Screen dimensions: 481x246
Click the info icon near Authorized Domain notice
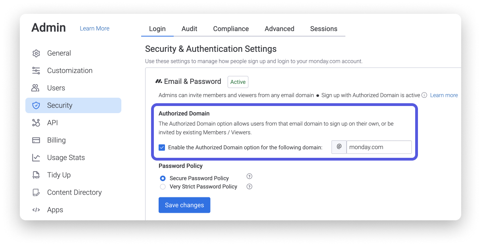point(424,95)
